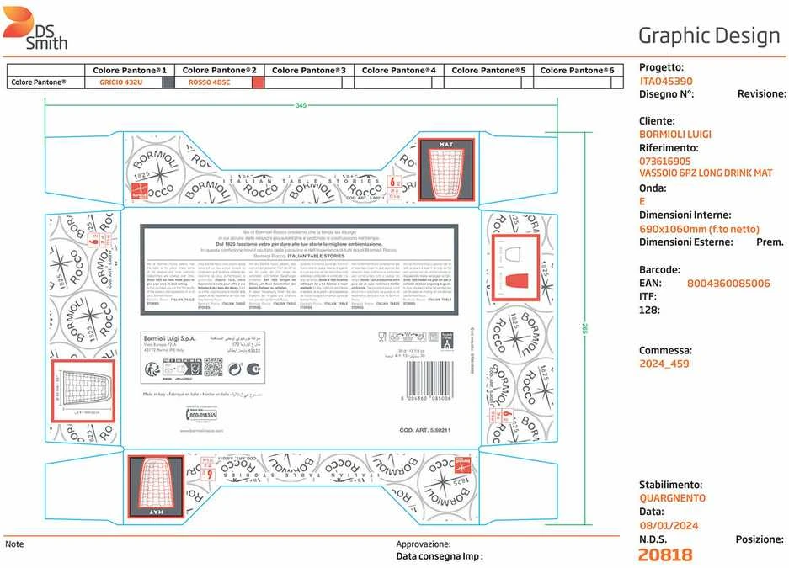Click the disposal instructions label next to QR code
789x568 pixels.
[x=182, y=368]
